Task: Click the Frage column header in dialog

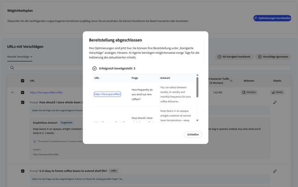Action: pyautogui.click(x=135, y=78)
